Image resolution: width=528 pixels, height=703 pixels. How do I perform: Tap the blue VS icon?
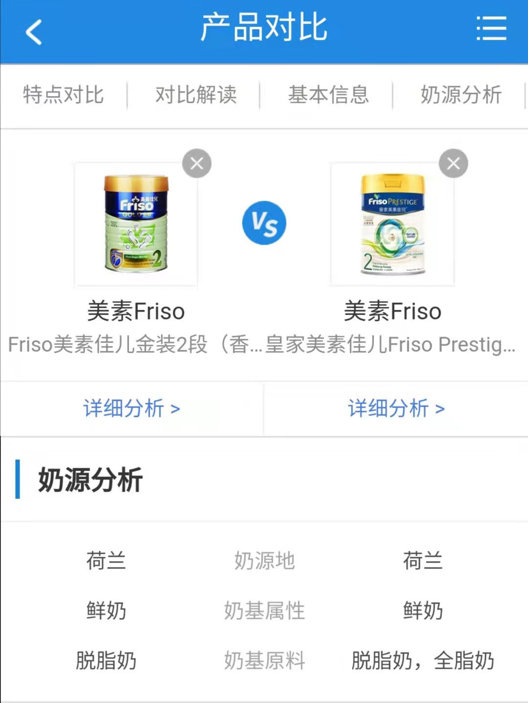coord(264,223)
